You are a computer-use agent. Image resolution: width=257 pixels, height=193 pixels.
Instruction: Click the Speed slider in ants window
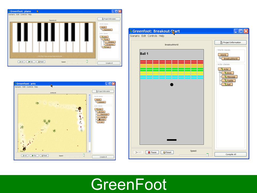click(x=75, y=155)
